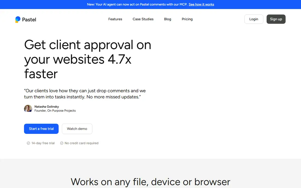Follow the See how it works link
This screenshot has width=301, height=188.
point(201,4)
